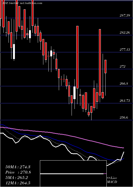Click the right end of the purple 50MA line

point(123,148)
